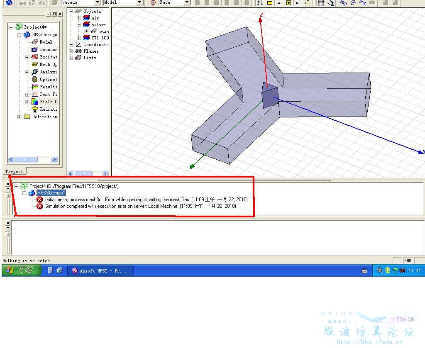425x348 pixels.
Task: Click project tree scrollbar right arrow
Action: pyautogui.click(x=54, y=160)
